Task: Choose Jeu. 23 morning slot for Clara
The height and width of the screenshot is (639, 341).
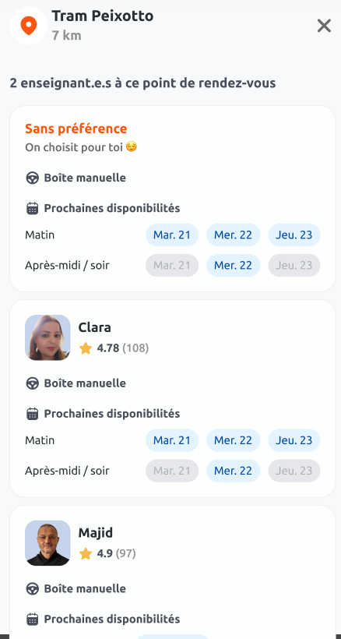Action: 294,440
